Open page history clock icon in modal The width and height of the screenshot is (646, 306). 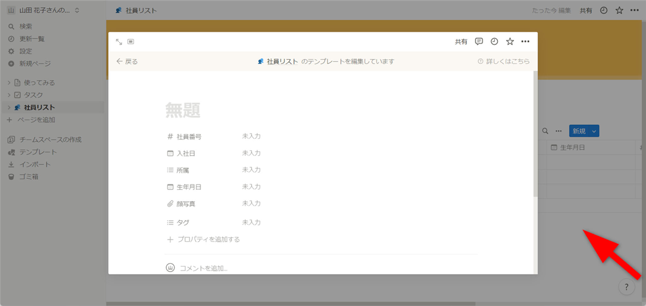tap(494, 42)
